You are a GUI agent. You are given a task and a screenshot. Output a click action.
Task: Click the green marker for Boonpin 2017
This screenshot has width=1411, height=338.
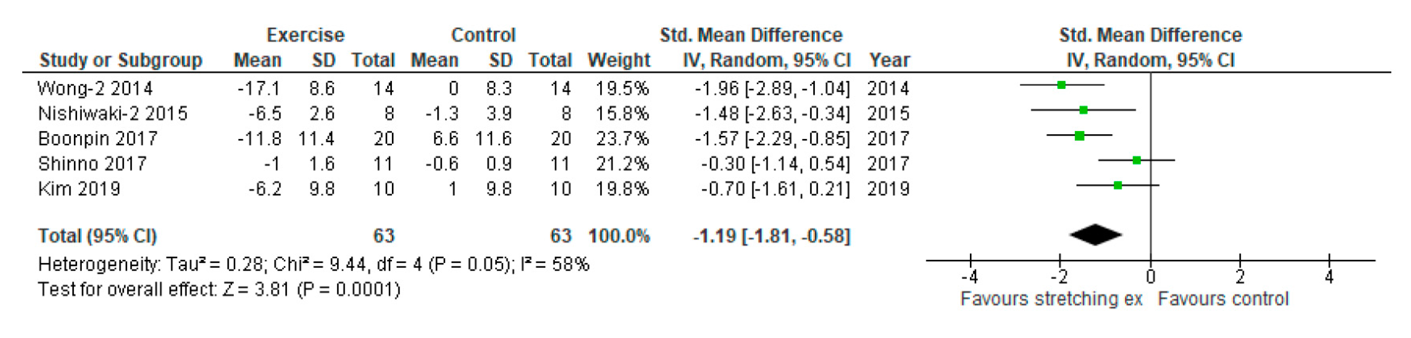click(x=1079, y=135)
